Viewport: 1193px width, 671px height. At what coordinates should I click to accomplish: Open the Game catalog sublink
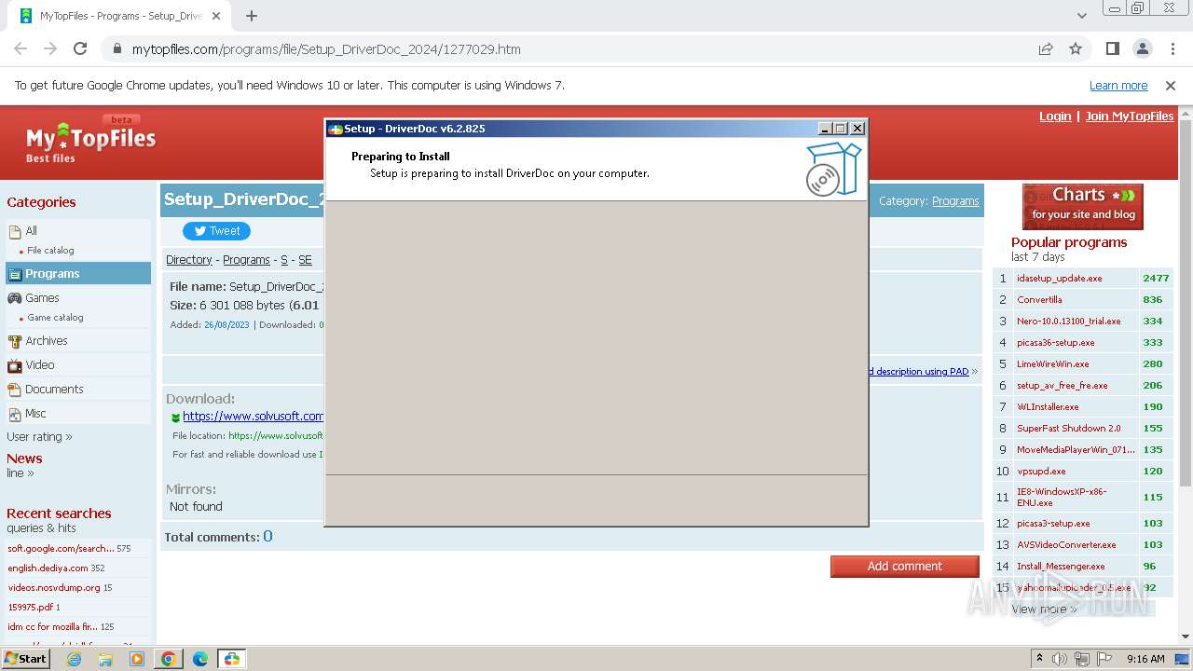click(55, 318)
